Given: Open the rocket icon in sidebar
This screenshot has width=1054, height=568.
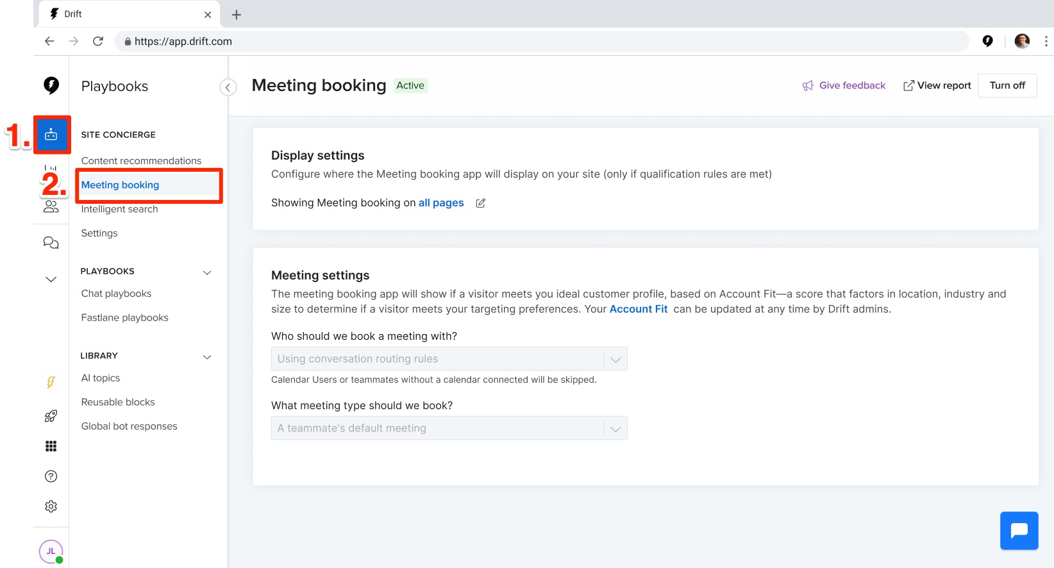Looking at the screenshot, I should click(51, 416).
